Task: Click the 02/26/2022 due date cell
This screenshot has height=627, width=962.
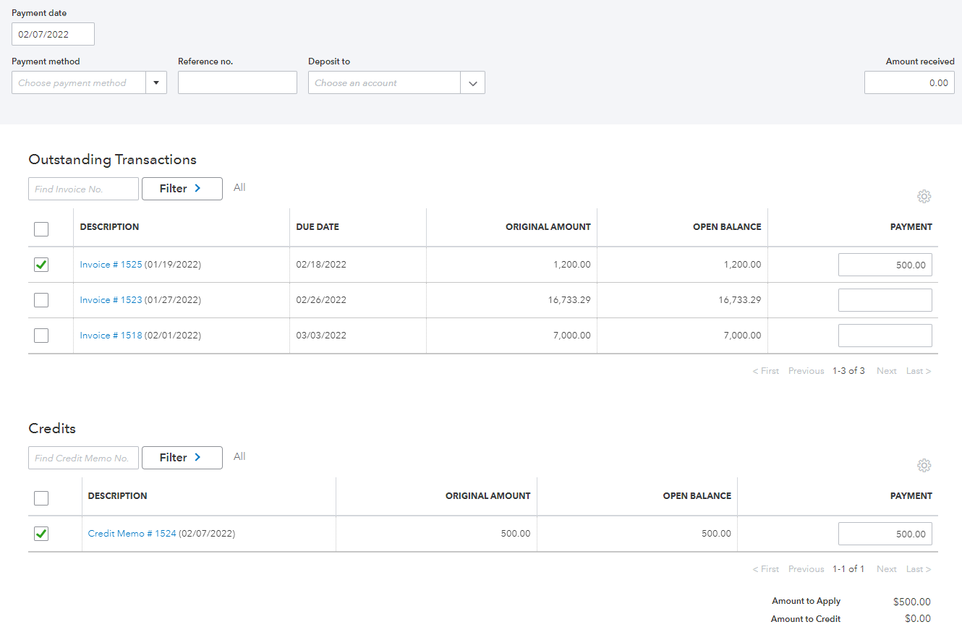Action: (x=321, y=299)
